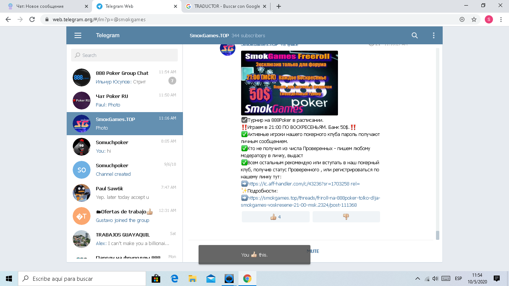Screen dimensions: 509x286
Task: Open Microsoft Store from taskbar
Action: click(x=156, y=279)
